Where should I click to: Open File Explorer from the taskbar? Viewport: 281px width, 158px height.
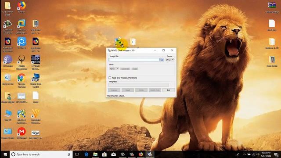(x=95, y=154)
